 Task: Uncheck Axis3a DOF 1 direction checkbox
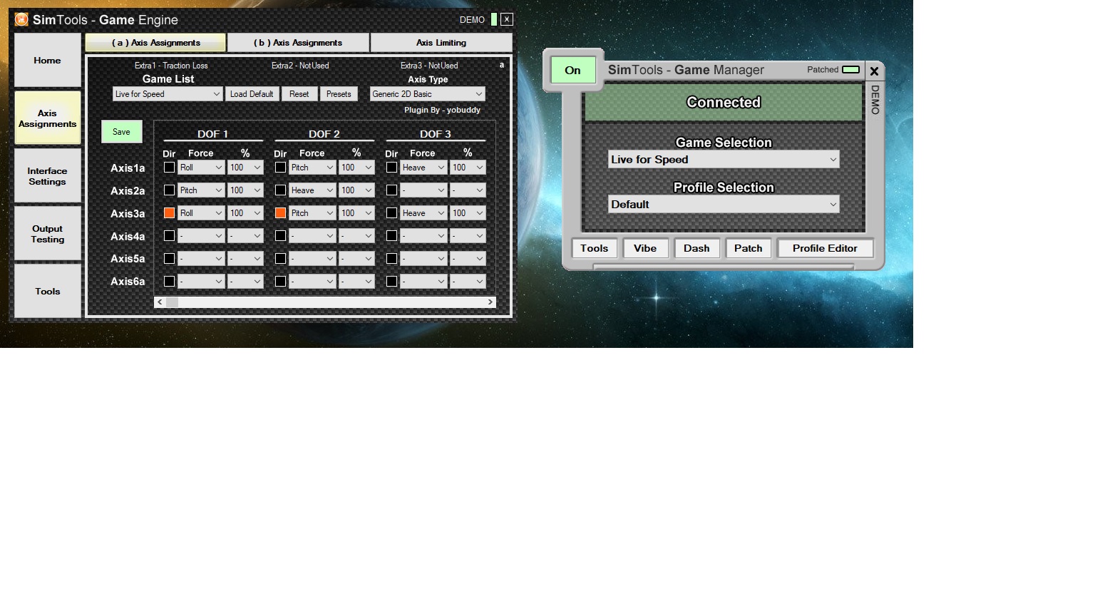[x=169, y=213]
